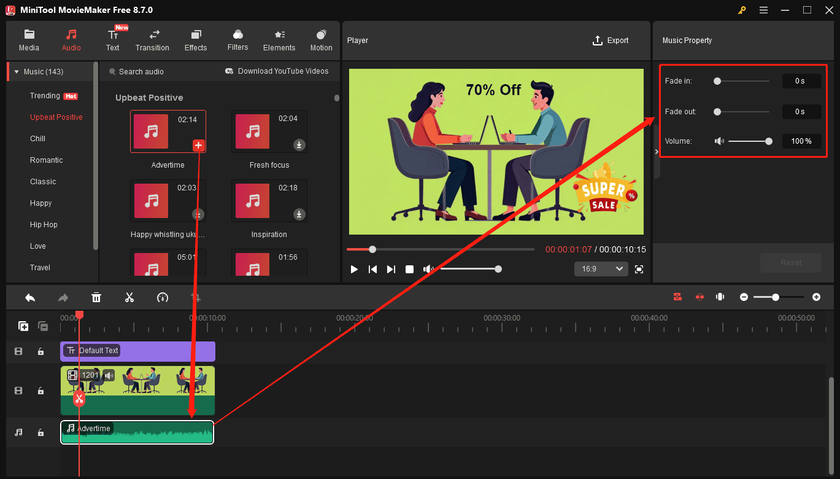The width and height of the screenshot is (840, 479).
Task: Switch to the Text tab
Action: (113, 41)
